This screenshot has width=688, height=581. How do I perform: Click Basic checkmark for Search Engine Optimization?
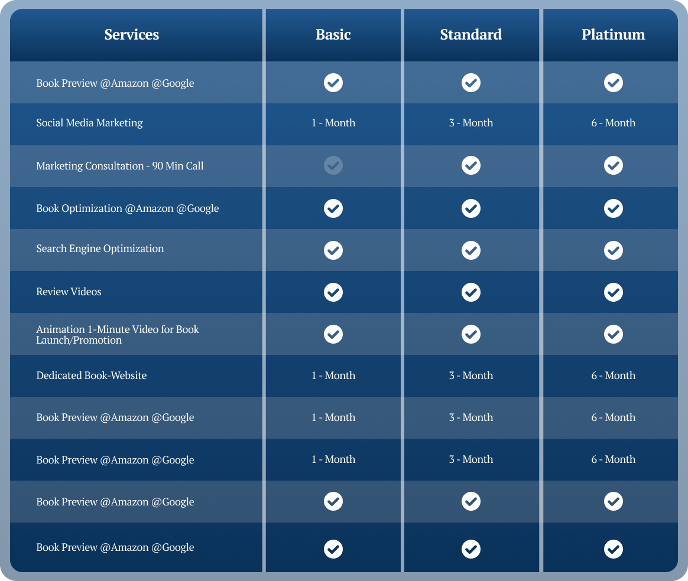click(333, 250)
